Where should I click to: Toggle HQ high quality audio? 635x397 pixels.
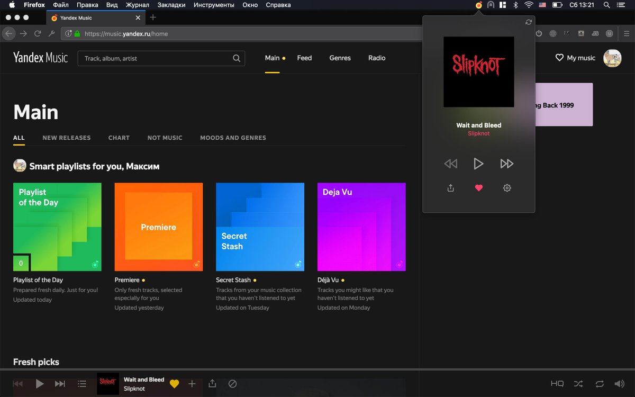557,384
